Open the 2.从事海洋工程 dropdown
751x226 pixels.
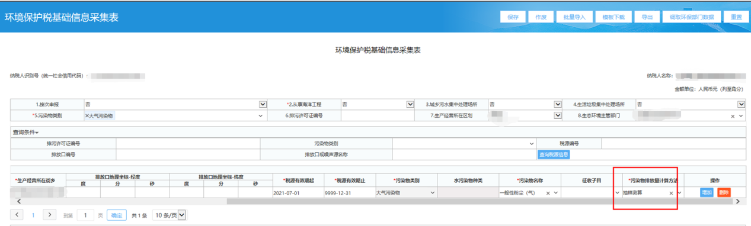pos(410,104)
